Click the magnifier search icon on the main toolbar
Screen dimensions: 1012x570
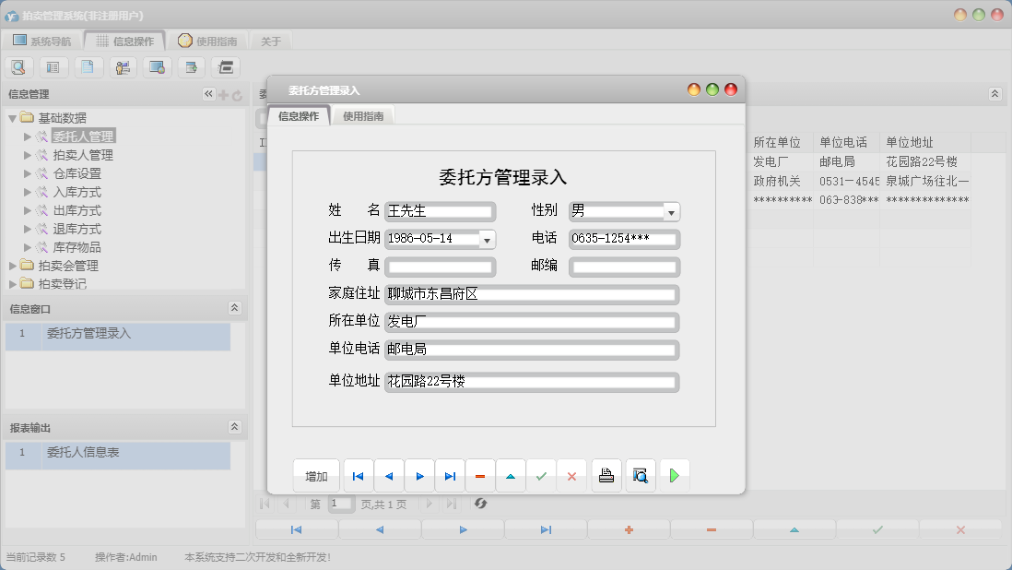tap(18, 66)
